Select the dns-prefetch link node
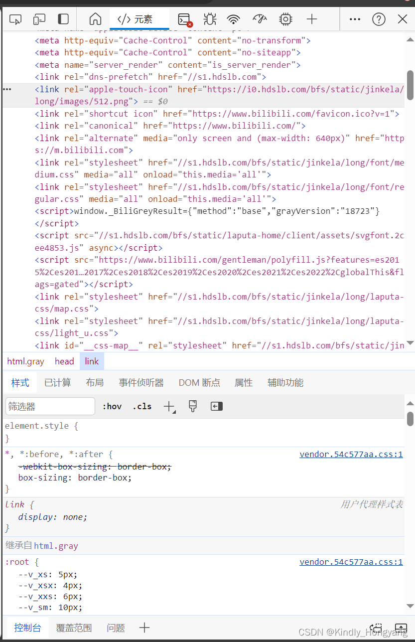This screenshot has width=415, height=642. 150,77
